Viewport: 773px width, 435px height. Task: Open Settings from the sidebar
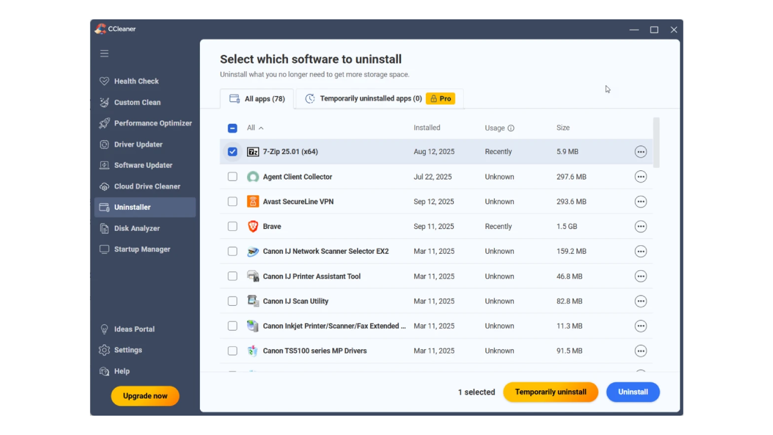[x=145, y=350]
